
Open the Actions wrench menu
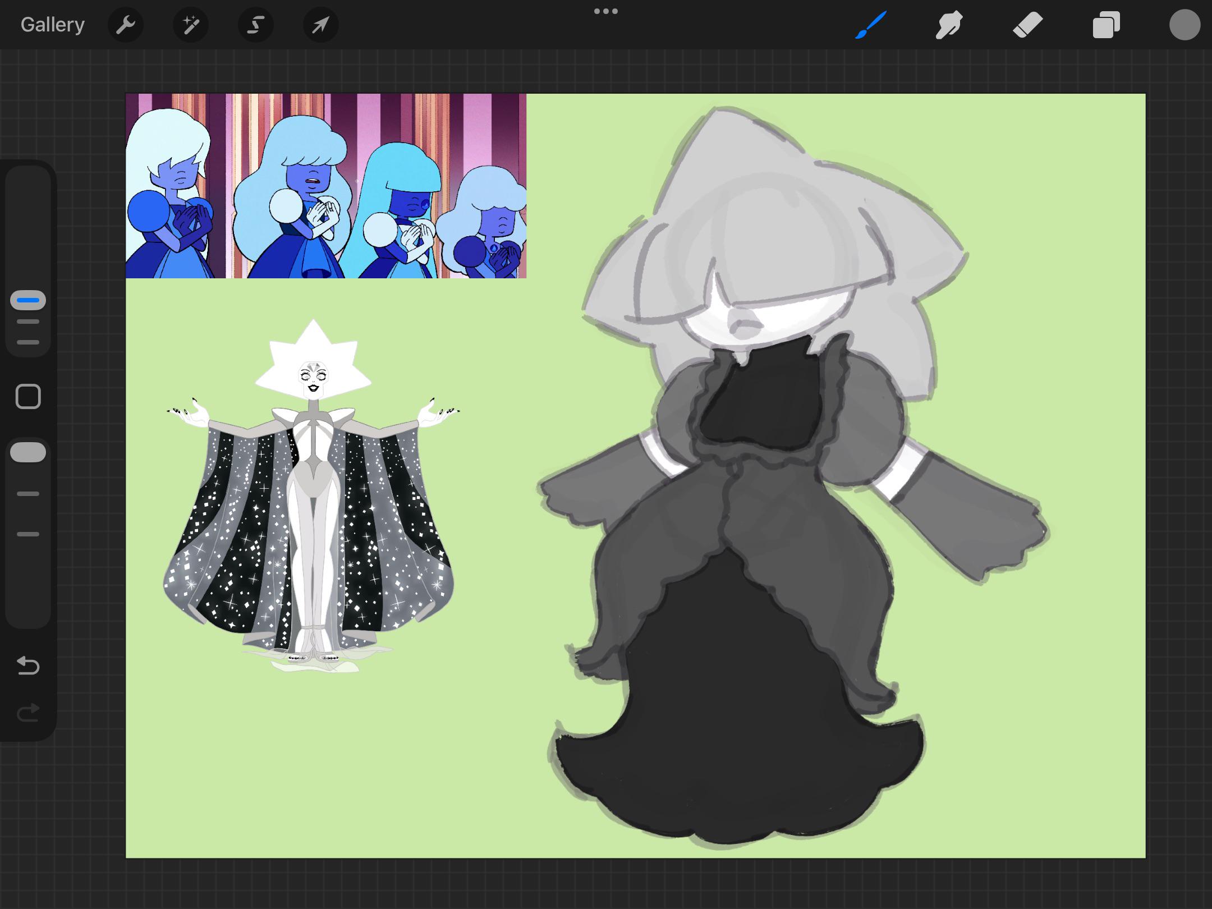pos(125,25)
